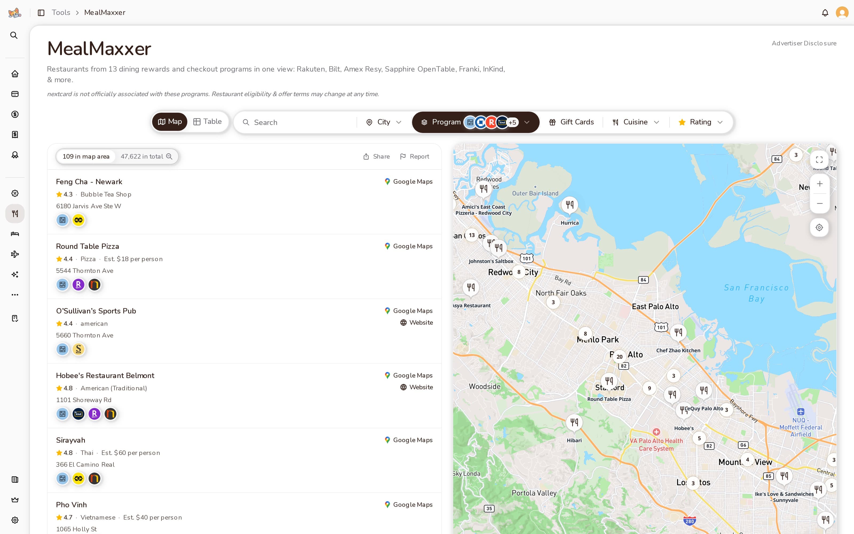Open the Hobee's Restaurant Belmont title

[x=105, y=375]
